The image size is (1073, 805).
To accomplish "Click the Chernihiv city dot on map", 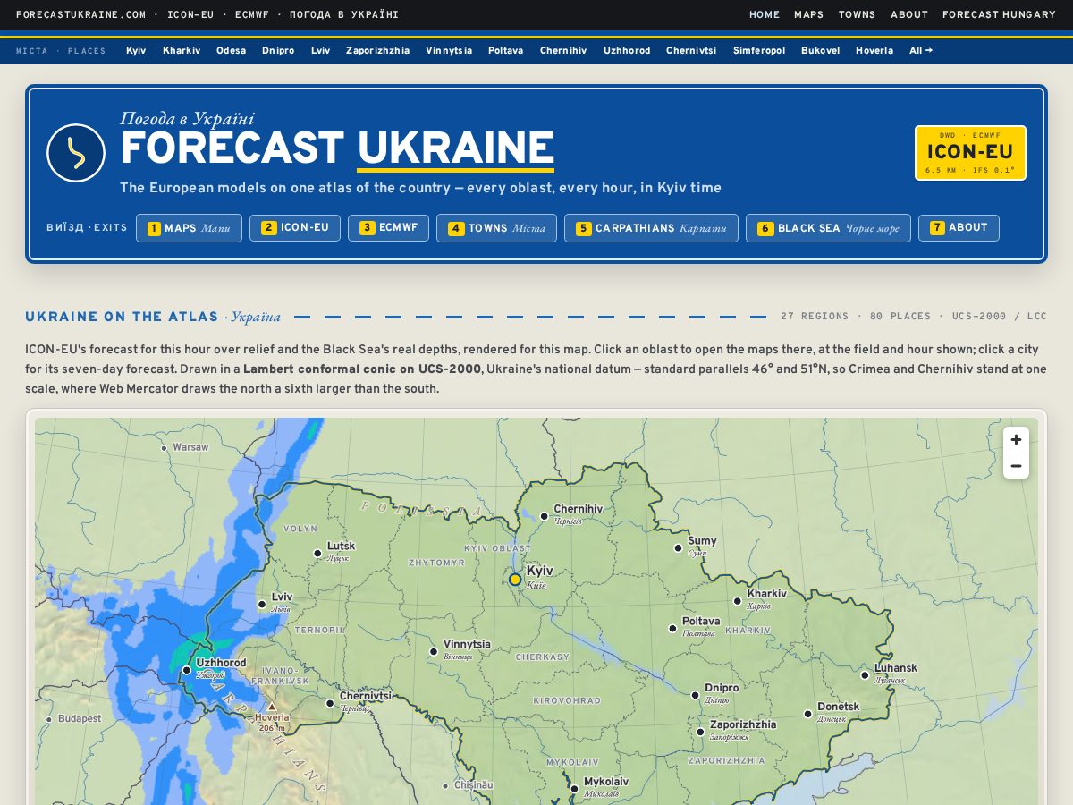I will [x=544, y=516].
